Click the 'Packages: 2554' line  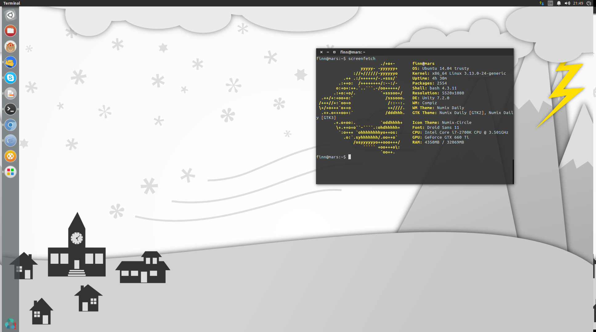click(429, 83)
